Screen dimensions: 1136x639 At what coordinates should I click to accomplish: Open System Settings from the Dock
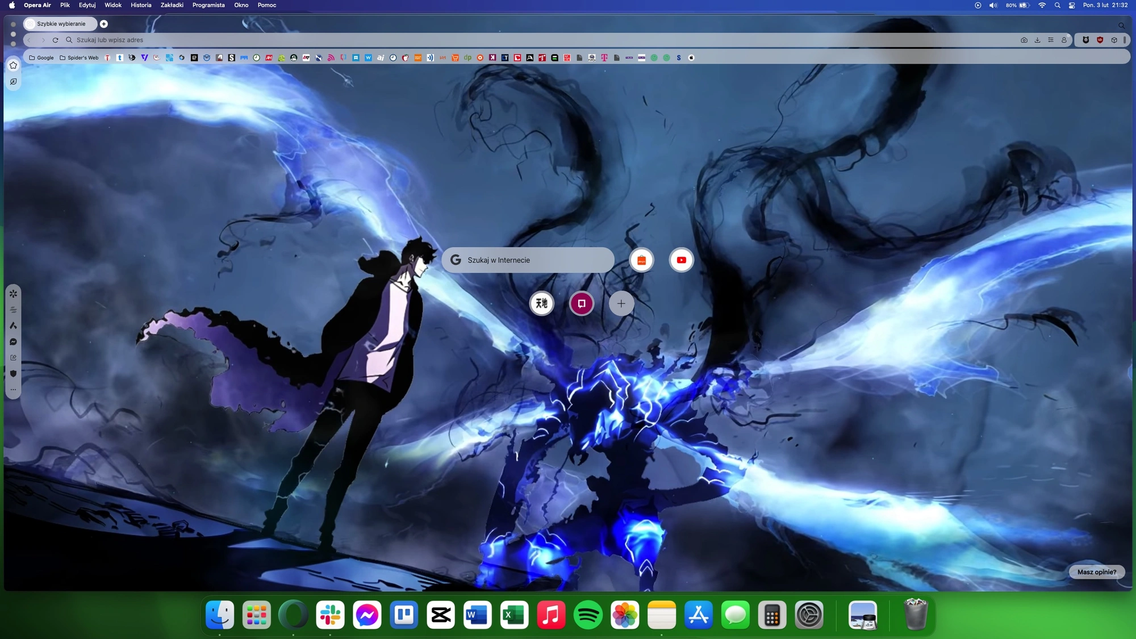(809, 615)
